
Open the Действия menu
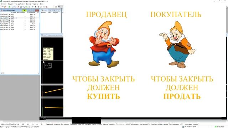21,4
